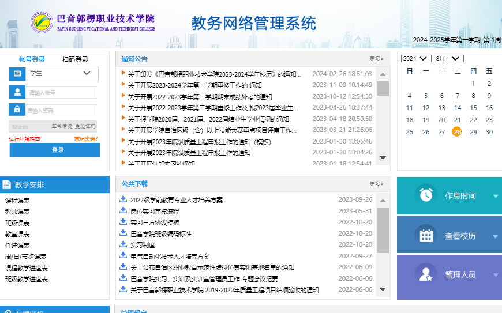
Task: Open 课程课表 in 教学安排 menu
Action: 17,201
